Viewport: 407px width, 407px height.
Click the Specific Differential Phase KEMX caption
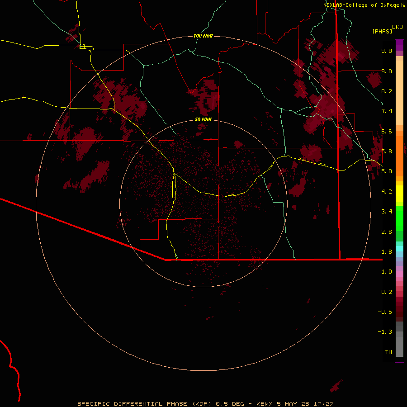click(x=205, y=404)
